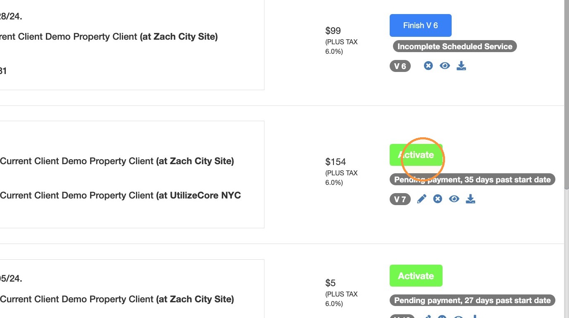Image resolution: width=569 pixels, height=318 pixels.
Task: Click the $5 price amount
Action: (x=331, y=283)
